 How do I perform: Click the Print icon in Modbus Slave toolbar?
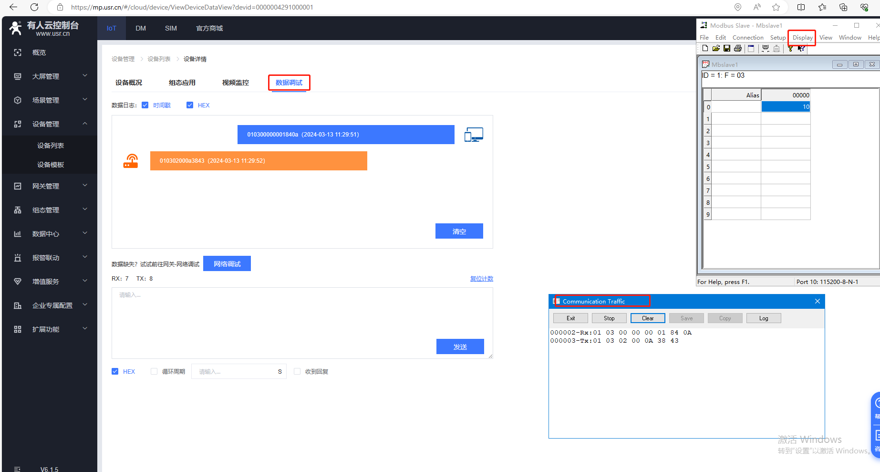(738, 48)
